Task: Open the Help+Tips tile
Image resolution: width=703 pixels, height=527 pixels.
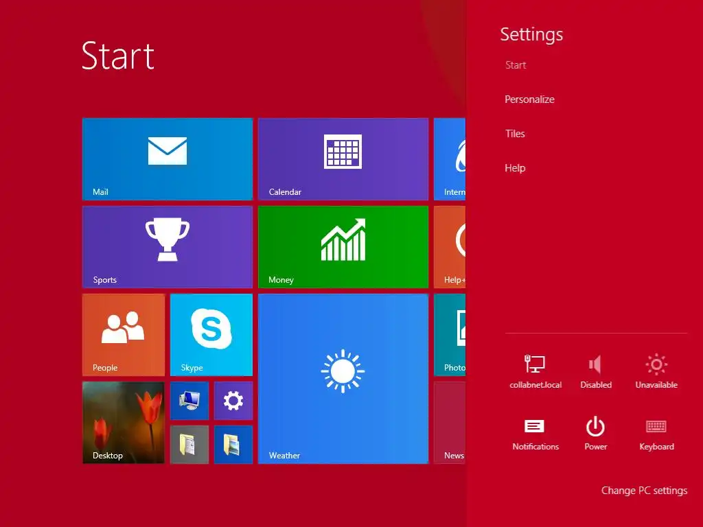Action: [x=450, y=247]
